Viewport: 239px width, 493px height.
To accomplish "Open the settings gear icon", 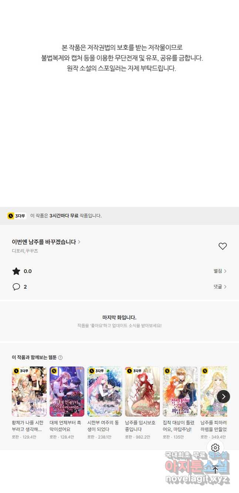I will [215, 448].
